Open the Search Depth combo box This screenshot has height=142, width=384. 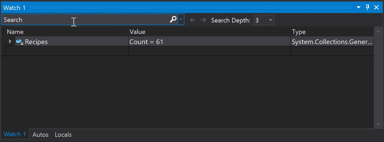tap(264, 20)
